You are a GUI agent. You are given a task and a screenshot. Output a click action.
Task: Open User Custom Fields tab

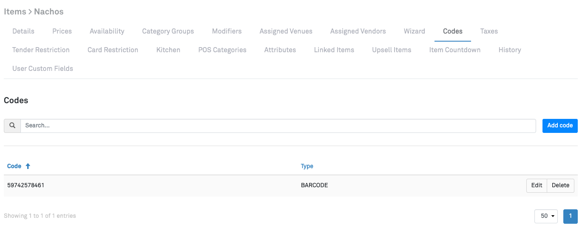coord(43,69)
